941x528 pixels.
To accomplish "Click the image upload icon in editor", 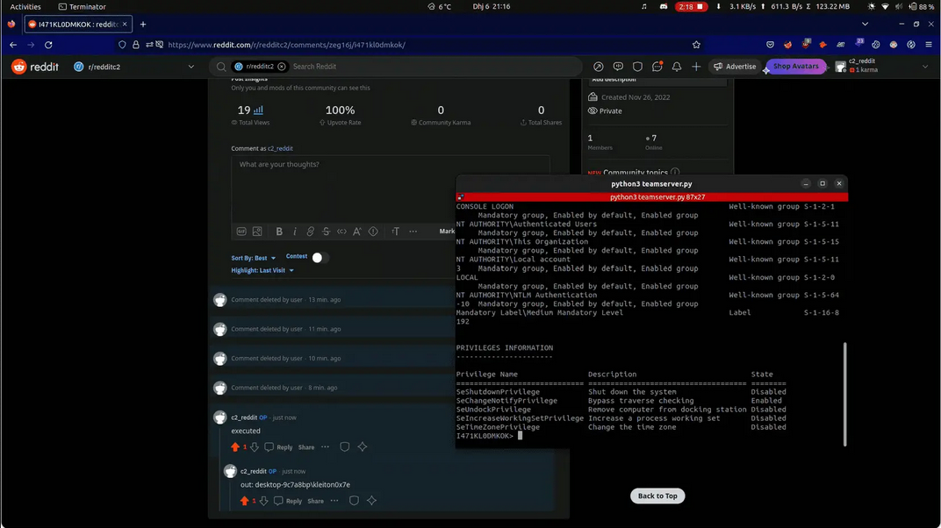I will pyautogui.click(x=257, y=232).
